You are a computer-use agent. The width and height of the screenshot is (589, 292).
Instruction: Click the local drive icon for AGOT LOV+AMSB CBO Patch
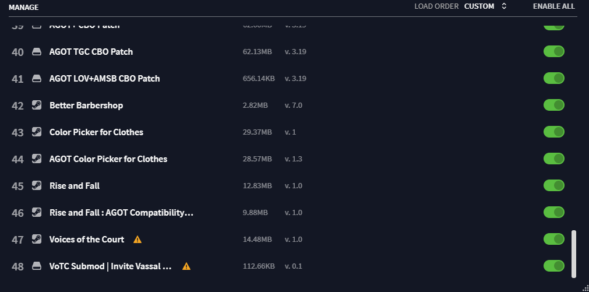click(x=37, y=79)
